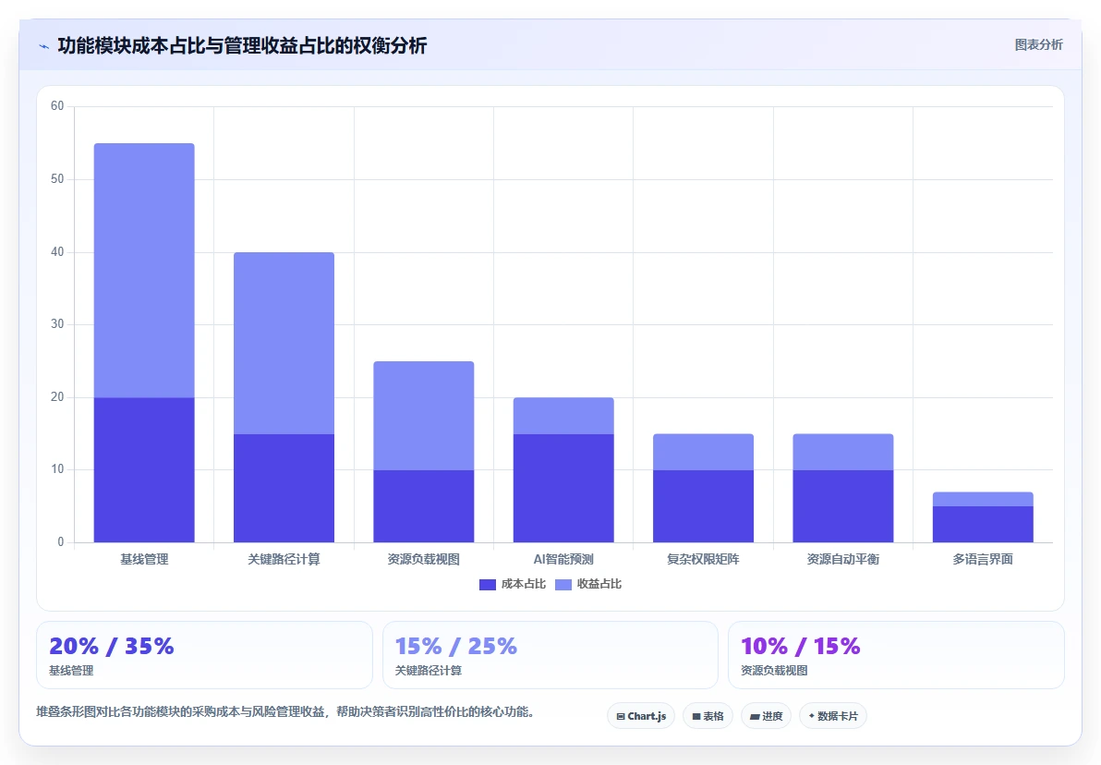
Task: Click the lightning icon beside the chart title
Action: coord(43,47)
